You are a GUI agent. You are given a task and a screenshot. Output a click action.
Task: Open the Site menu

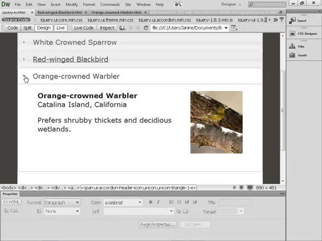point(128,4)
